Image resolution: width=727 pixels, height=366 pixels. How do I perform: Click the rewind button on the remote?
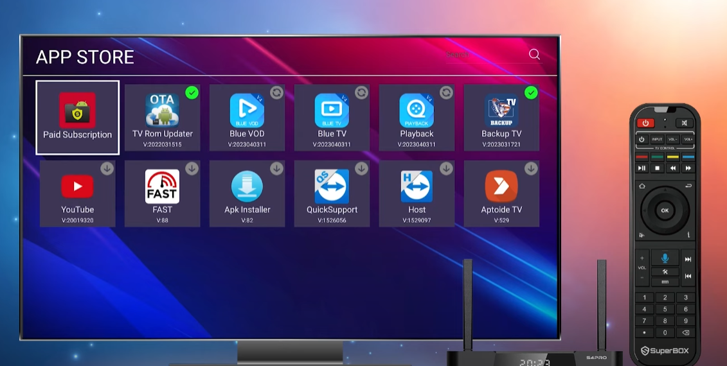[672, 168]
